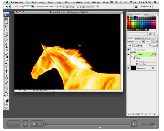Image resolution: width=164 pixels, height=131 pixels.
Task: Open the Normal blend mode dropdown
Action: [136, 41]
